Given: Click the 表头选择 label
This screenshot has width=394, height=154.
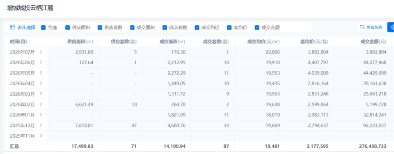Looking at the screenshot, I should click(26, 27).
